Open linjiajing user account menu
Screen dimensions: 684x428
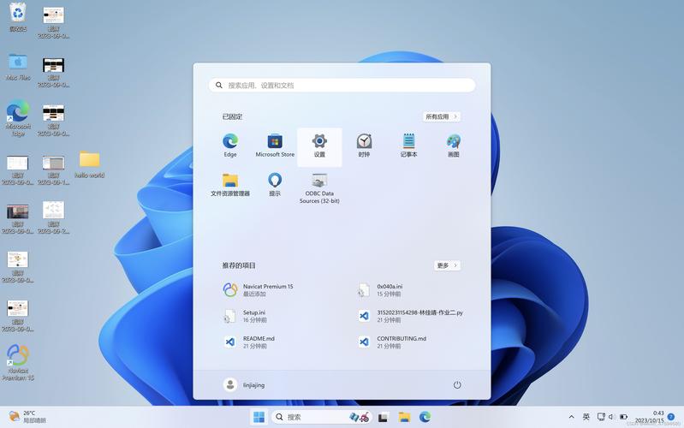[245, 385]
